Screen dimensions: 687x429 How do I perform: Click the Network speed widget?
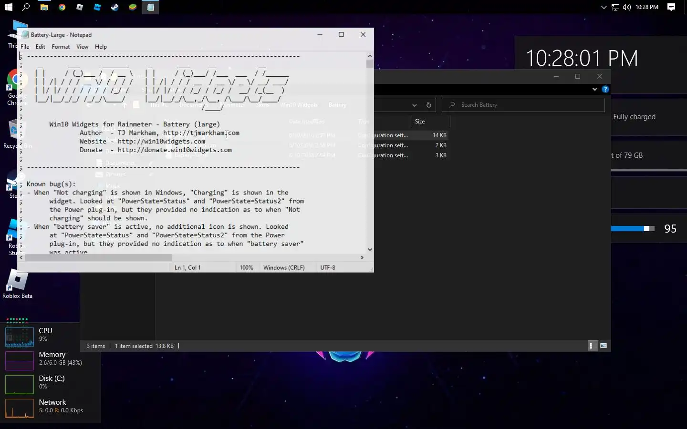44,408
